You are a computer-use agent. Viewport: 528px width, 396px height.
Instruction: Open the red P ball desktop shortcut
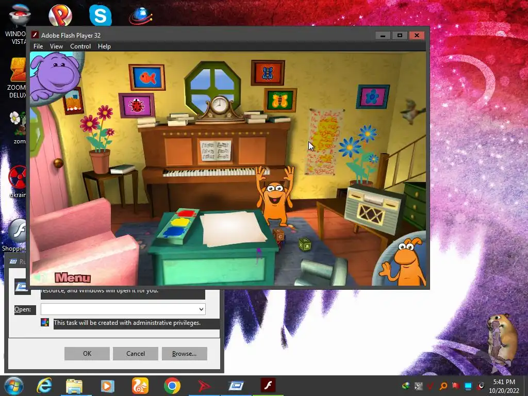click(x=60, y=15)
